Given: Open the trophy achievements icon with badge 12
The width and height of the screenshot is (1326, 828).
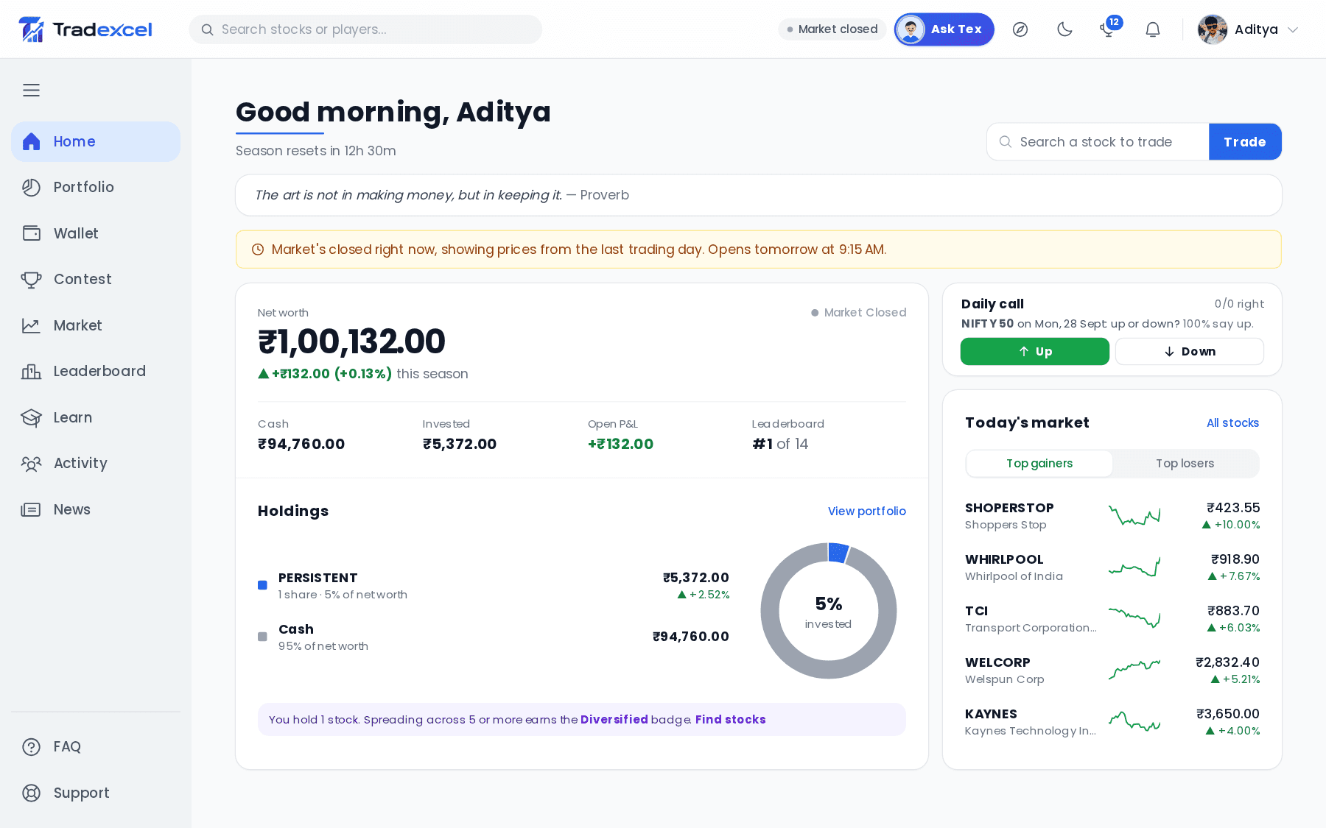Looking at the screenshot, I should [1109, 28].
